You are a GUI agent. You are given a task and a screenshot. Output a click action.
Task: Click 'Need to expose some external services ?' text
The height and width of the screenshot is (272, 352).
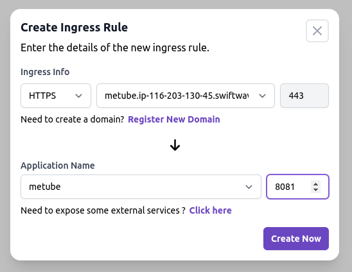(103, 210)
